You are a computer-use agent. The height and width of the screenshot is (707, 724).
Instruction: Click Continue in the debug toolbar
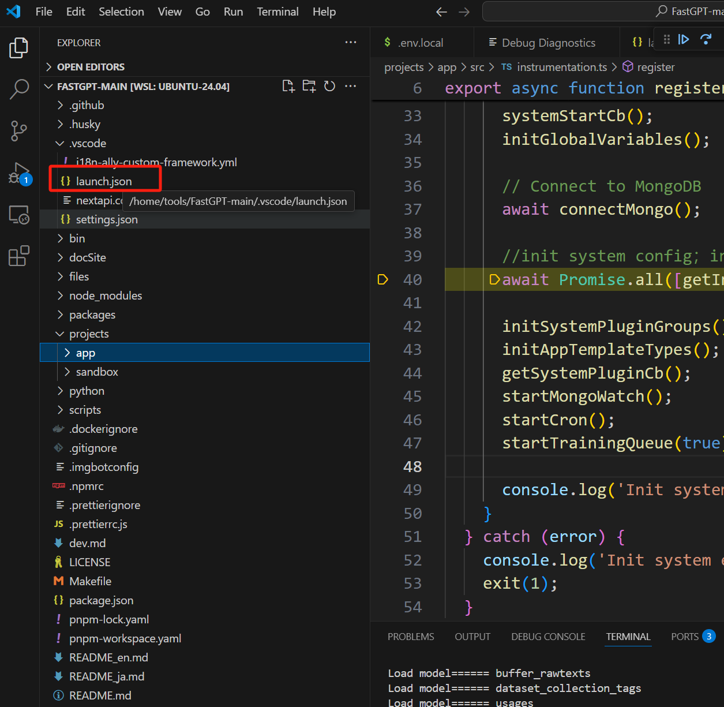click(684, 40)
